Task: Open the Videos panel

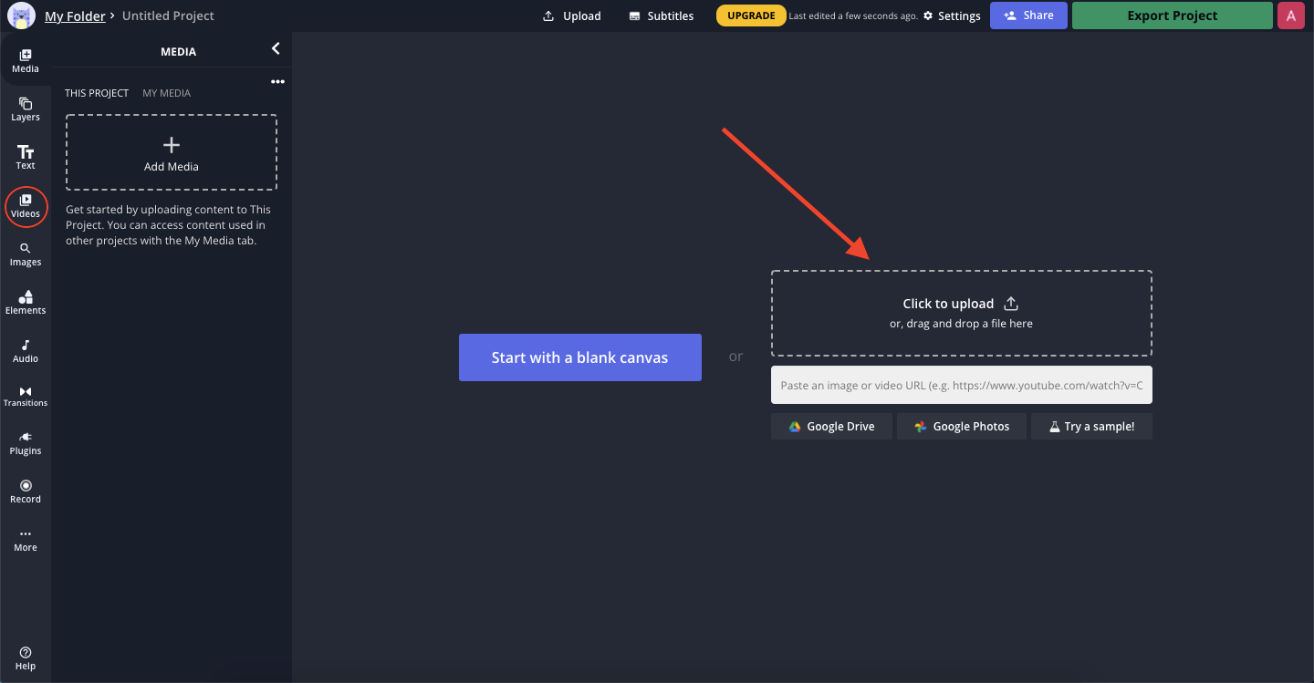Action: coord(26,205)
